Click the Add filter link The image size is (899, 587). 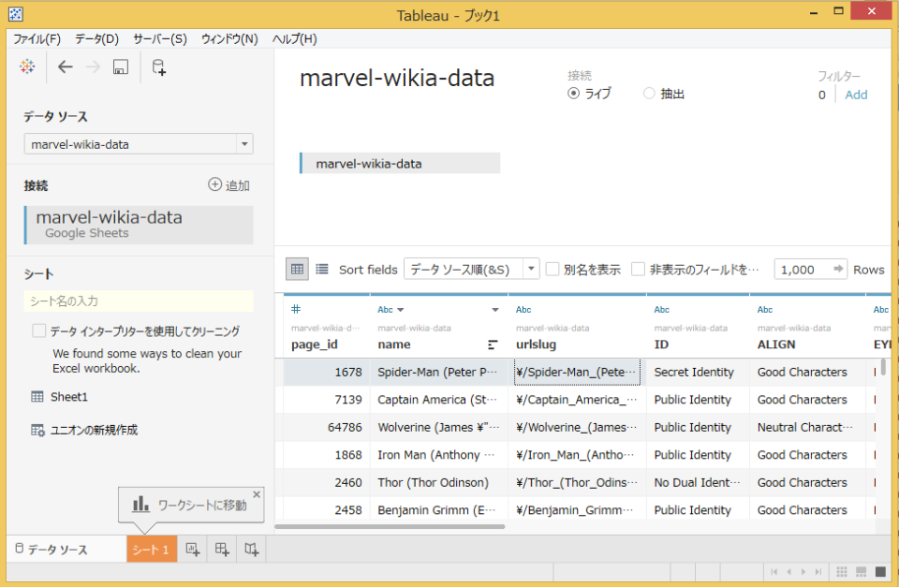click(855, 94)
